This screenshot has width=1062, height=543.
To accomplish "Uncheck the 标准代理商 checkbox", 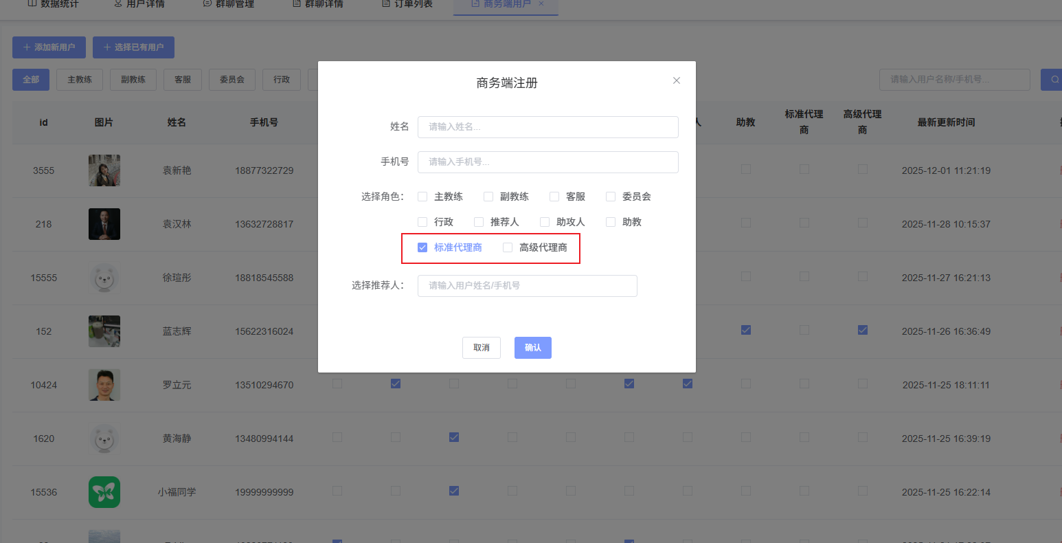I will [422, 247].
